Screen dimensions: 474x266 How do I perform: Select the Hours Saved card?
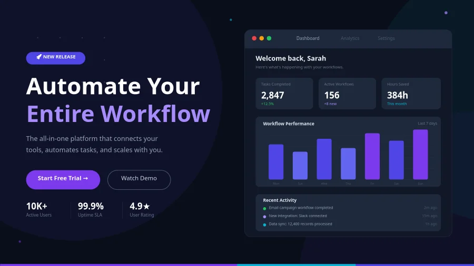pos(411,94)
